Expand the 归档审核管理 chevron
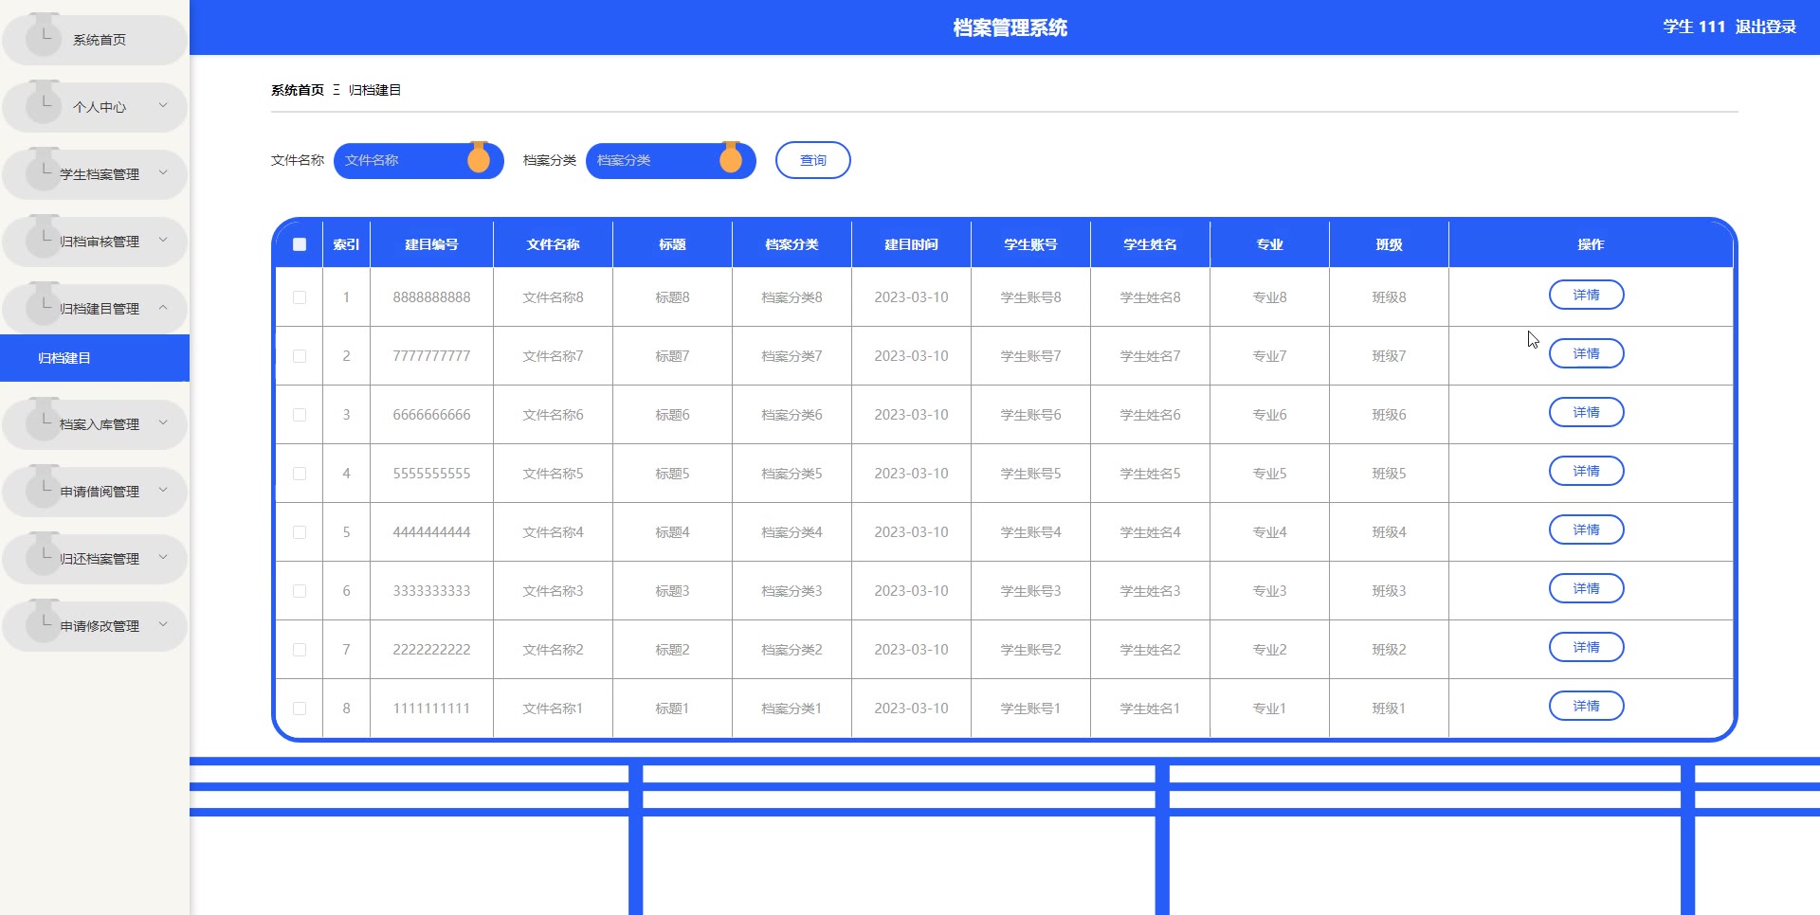 163,240
